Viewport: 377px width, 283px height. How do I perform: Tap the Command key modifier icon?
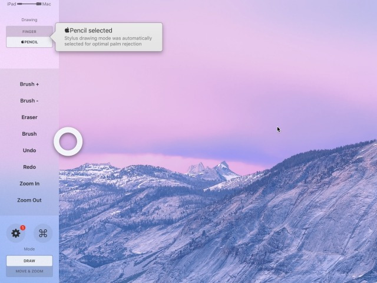[x=43, y=233]
